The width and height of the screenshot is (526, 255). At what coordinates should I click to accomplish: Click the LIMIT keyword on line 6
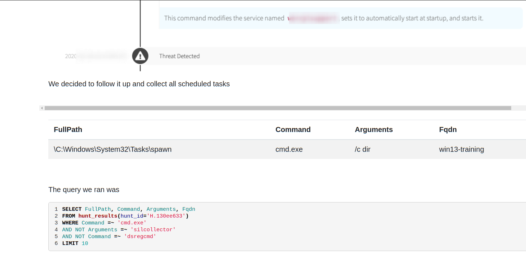pyautogui.click(x=70, y=243)
